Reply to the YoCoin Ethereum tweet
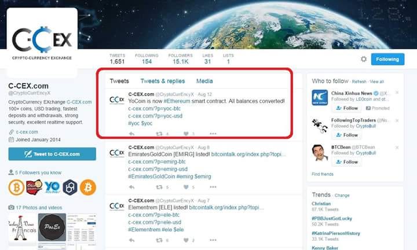 pyautogui.click(x=131, y=134)
